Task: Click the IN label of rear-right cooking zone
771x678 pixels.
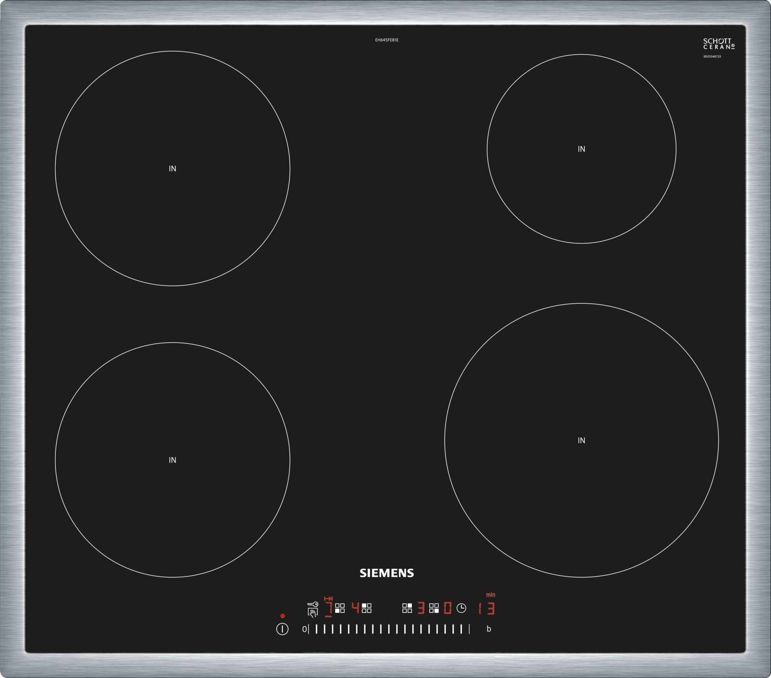Action: coord(581,149)
